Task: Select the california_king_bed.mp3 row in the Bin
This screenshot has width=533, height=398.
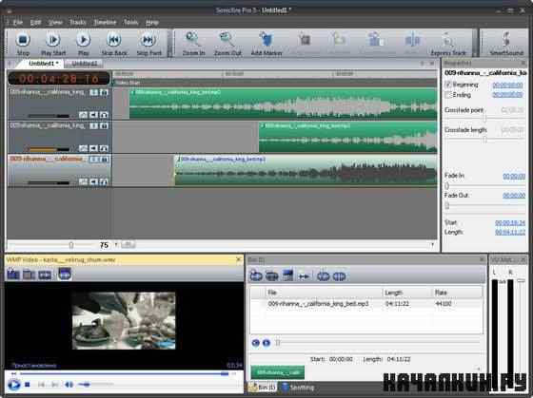Action: click(x=366, y=304)
